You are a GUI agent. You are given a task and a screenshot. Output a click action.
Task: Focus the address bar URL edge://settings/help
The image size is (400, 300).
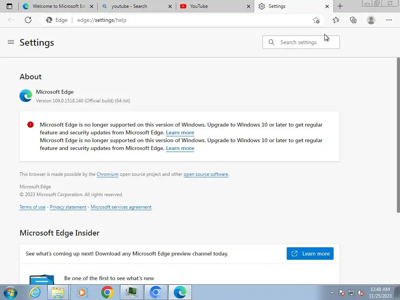click(102, 20)
